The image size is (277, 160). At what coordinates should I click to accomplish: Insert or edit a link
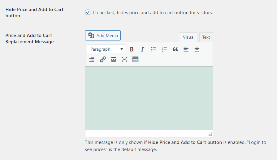(x=103, y=59)
